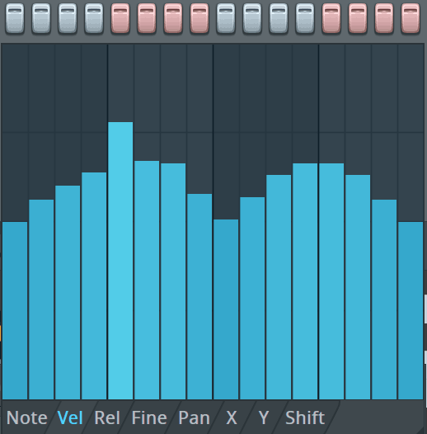Select the Shift tab
Image resolution: width=427 pixels, height=434 pixels.
coord(305,417)
